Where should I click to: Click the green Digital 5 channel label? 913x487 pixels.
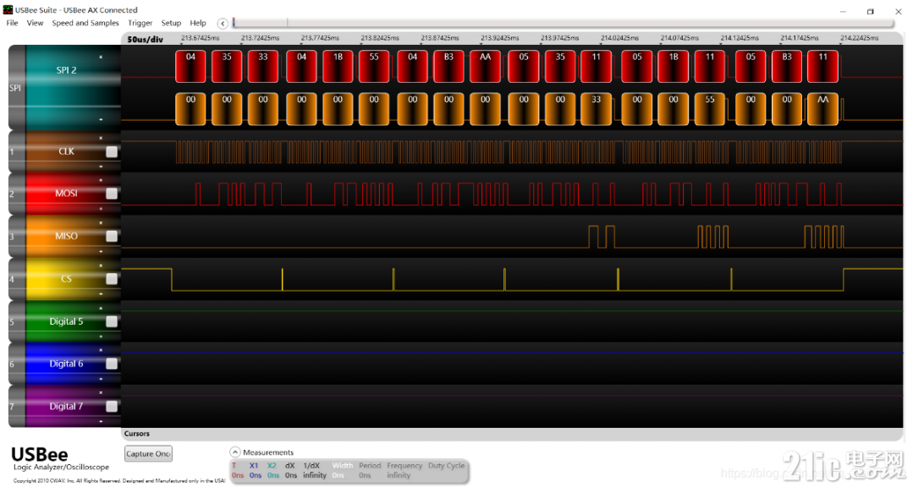[66, 321]
